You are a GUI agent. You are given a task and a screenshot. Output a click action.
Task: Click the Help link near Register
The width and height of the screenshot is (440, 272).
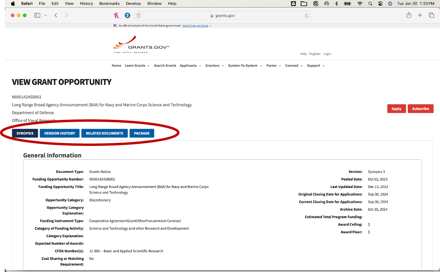click(x=303, y=54)
